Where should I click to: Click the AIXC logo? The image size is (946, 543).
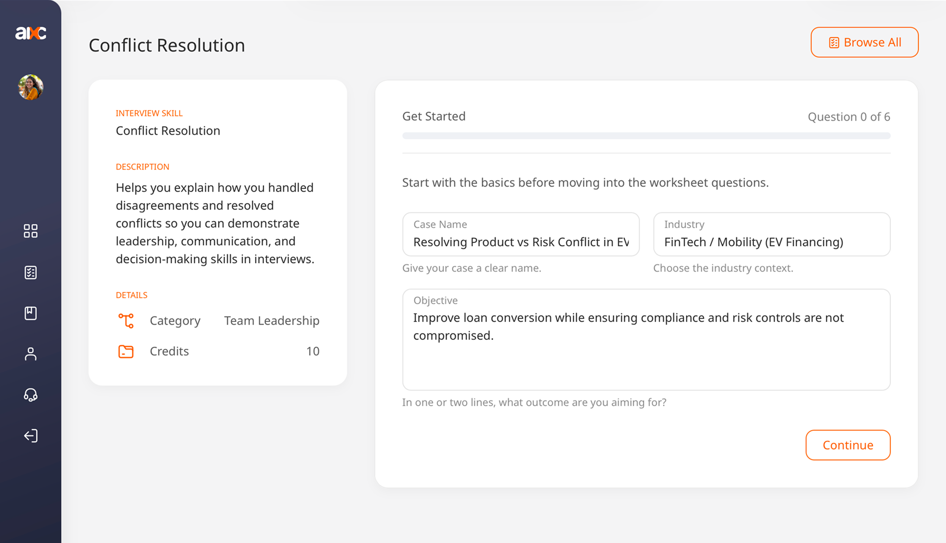tap(31, 32)
